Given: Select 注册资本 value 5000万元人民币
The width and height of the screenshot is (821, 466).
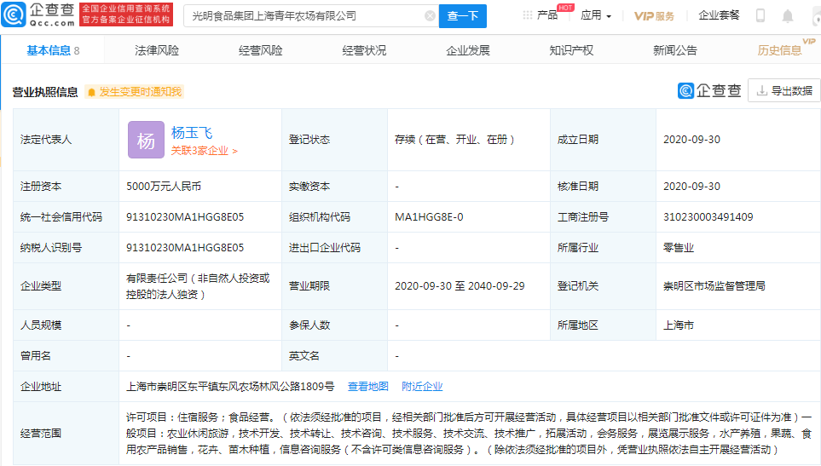Looking at the screenshot, I should 164,187.
